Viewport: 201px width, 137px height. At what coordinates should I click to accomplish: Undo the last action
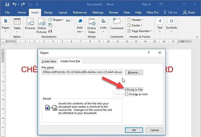point(14,4)
